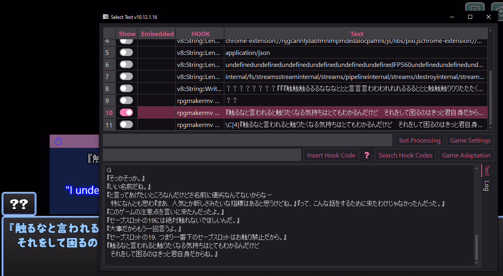Viewport: 503px width, 276px height.
Task: Click the Insert Hook Code button
Action: click(x=331, y=155)
